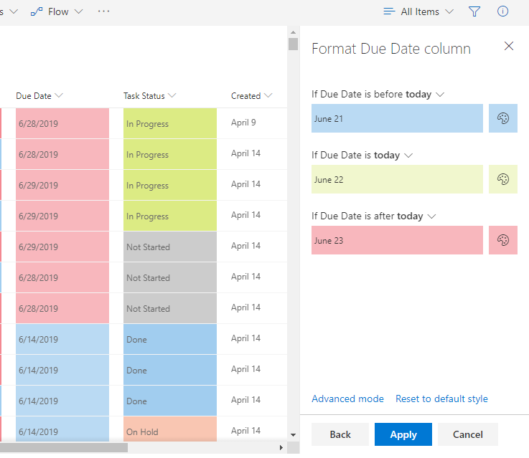Open the blue row's color palette icon
Screen dimensions: 529x458
503,118
